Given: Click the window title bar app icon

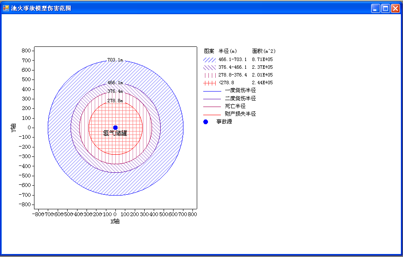Looking at the screenshot, I should (x=6, y=8).
